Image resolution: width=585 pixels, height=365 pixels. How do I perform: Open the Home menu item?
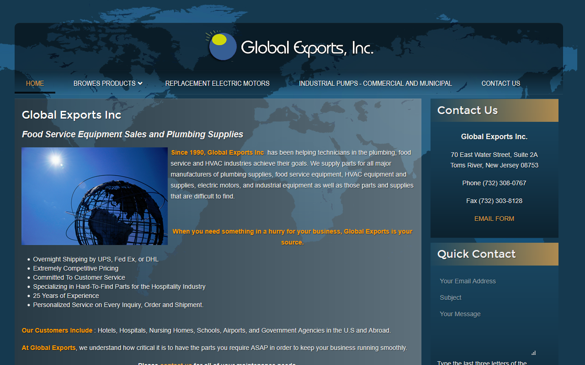pyautogui.click(x=35, y=83)
